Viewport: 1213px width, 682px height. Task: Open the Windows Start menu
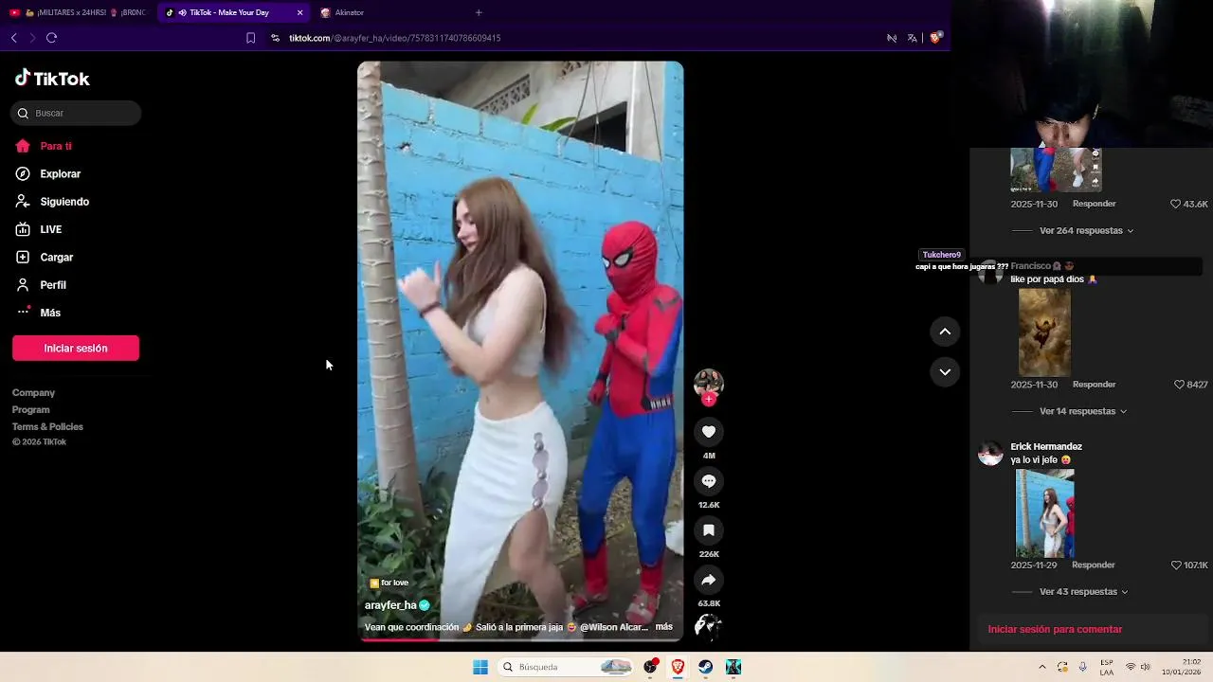click(x=480, y=667)
